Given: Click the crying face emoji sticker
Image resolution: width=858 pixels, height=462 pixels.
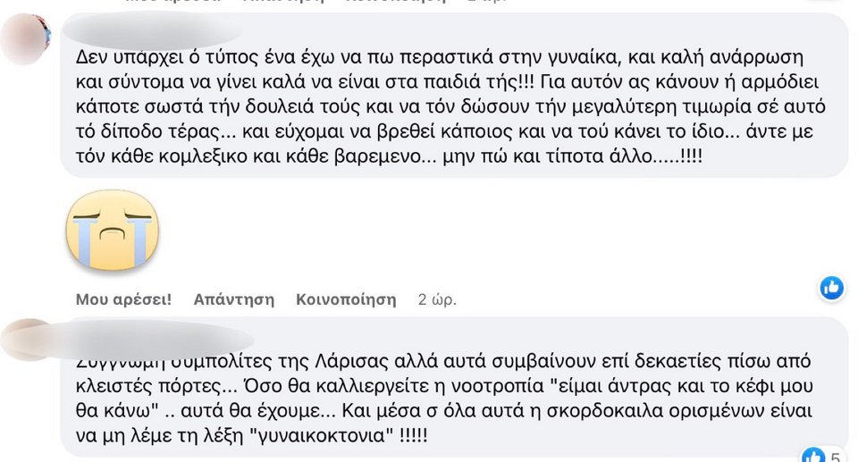Looking at the screenshot, I should pyautogui.click(x=113, y=230).
